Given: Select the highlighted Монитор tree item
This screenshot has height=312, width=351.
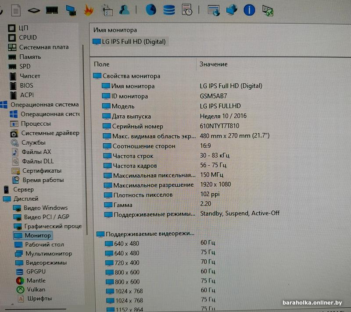Looking at the screenshot, I should (33, 236).
